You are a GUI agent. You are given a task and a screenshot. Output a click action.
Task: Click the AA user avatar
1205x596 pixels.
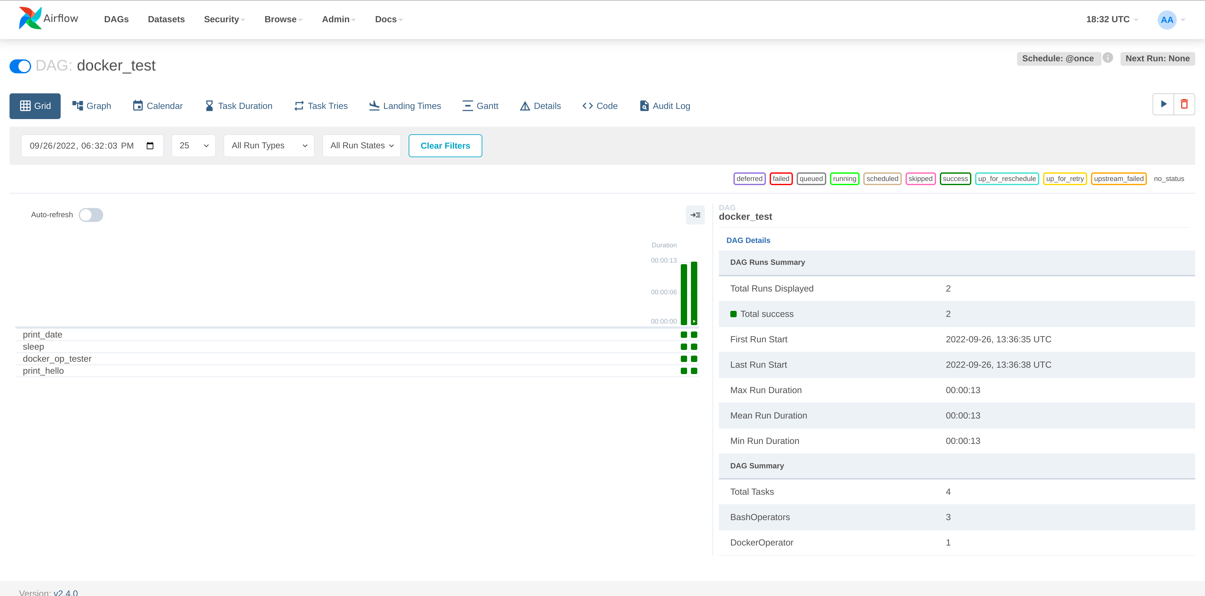pyautogui.click(x=1167, y=20)
